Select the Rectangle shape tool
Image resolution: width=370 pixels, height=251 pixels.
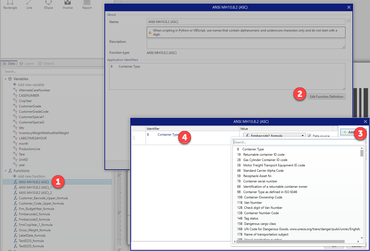10,5
